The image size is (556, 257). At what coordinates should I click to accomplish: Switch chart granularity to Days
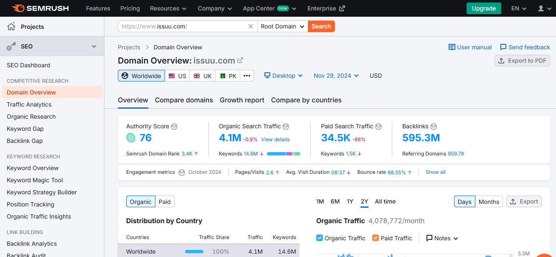[x=465, y=202]
